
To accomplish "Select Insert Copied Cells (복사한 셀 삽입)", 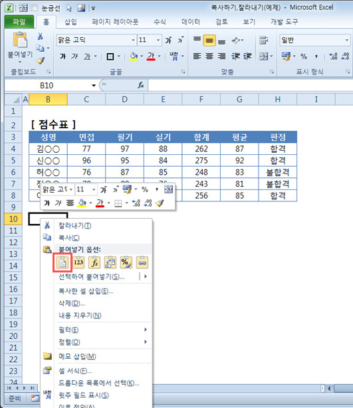I will coord(96,291).
